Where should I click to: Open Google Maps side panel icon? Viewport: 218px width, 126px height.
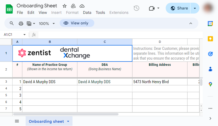pos(210,84)
